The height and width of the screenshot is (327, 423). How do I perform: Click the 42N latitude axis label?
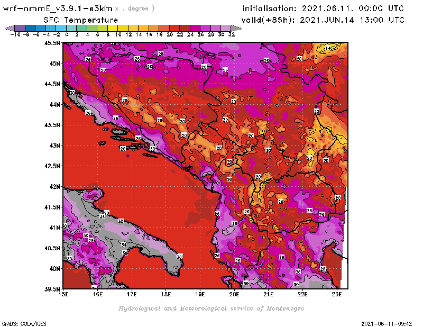point(54,187)
